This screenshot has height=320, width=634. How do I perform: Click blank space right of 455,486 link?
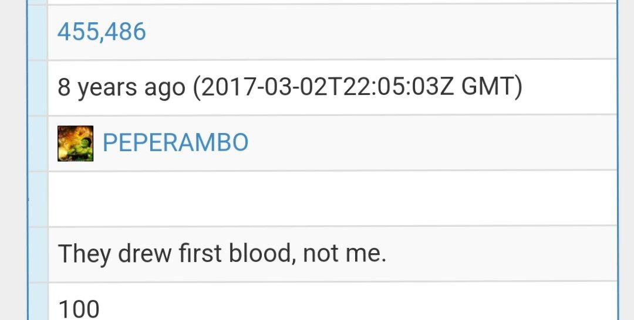380,32
